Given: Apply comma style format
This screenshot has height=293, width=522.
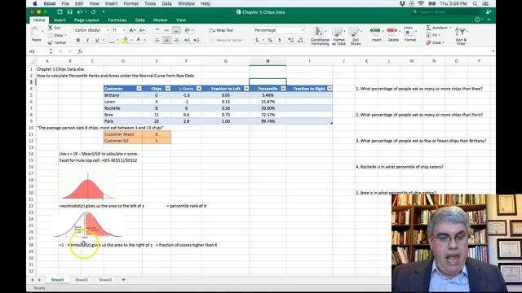Looking at the screenshot, I should tap(279, 40).
